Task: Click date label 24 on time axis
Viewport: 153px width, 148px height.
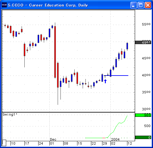Action: [41, 143]
